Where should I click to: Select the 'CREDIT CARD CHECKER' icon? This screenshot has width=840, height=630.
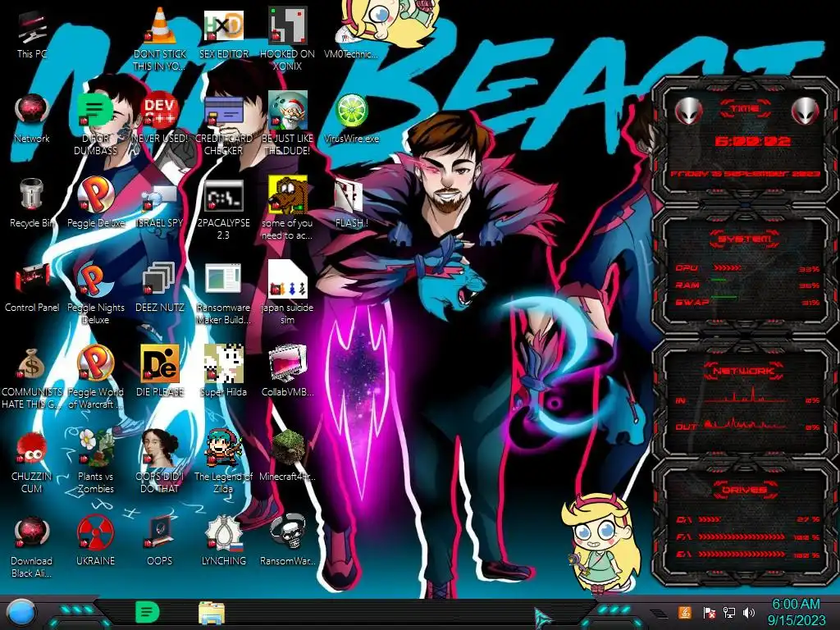click(224, 125)
